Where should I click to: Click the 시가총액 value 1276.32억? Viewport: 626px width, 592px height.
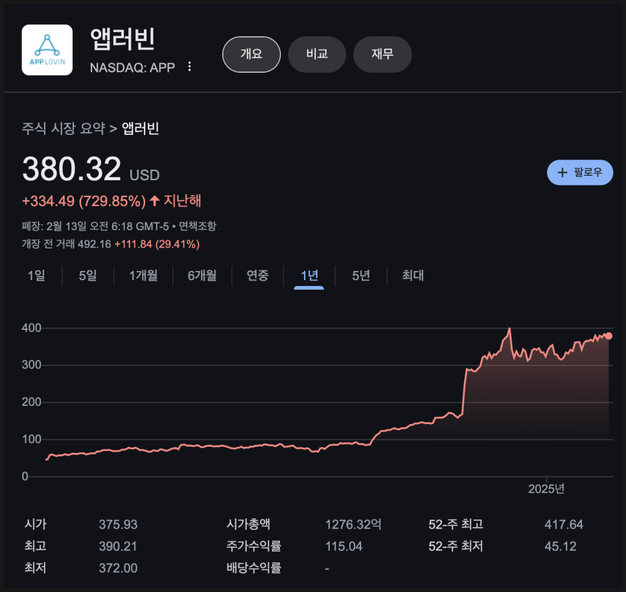[353, 524]
